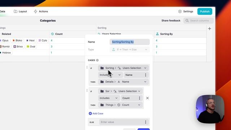Select the Sorting By column header

(x=180, y=34)
